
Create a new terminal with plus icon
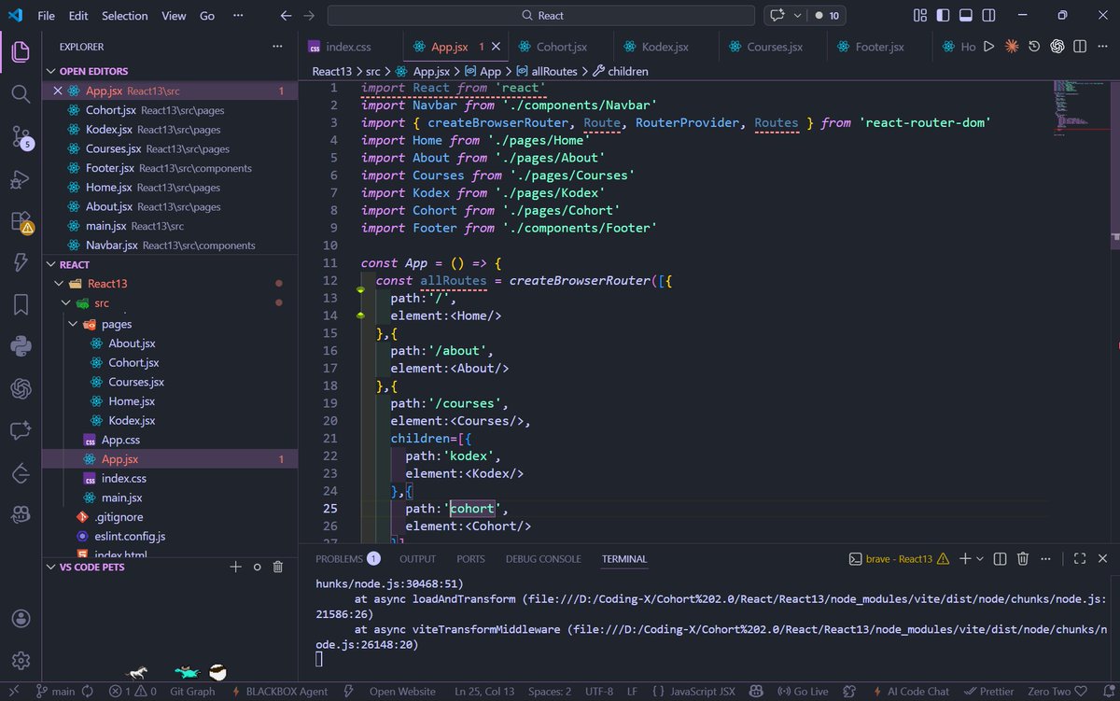click(x=966, y=558)
